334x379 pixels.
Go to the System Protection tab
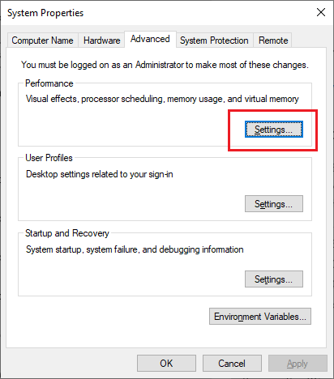click(x=214, y=40)
